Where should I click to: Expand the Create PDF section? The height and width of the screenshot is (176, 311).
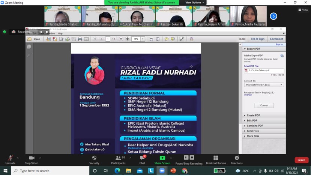pos(253,115)
